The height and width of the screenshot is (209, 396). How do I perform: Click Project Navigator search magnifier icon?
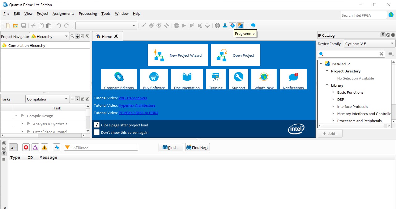coord(72,36)
